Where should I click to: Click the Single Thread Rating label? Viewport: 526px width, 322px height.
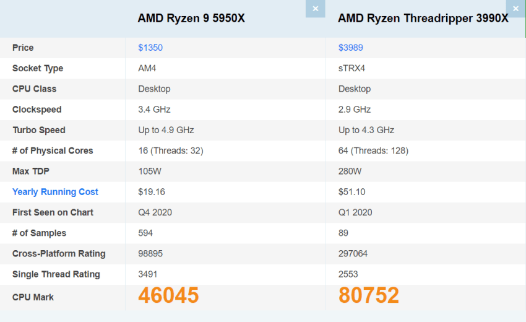pos(56,274)
